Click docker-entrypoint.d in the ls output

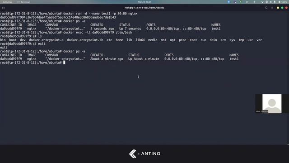pos(46,40)
